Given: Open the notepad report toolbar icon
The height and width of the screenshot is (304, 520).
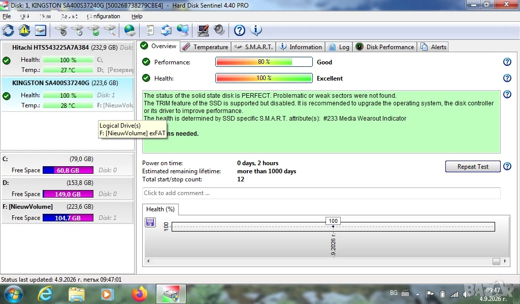Looking at the screenshot, I should click(x=150, y=30).
